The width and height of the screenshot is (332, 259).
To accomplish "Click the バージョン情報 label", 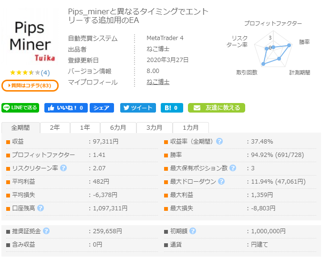I will tap(90, 71).
